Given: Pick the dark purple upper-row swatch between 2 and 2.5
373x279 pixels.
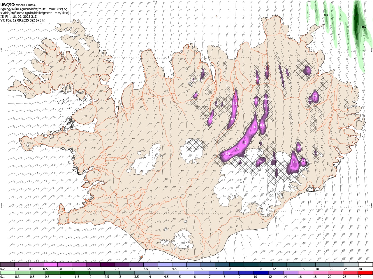Looking at the screenshot, I should tap(107, 264).
